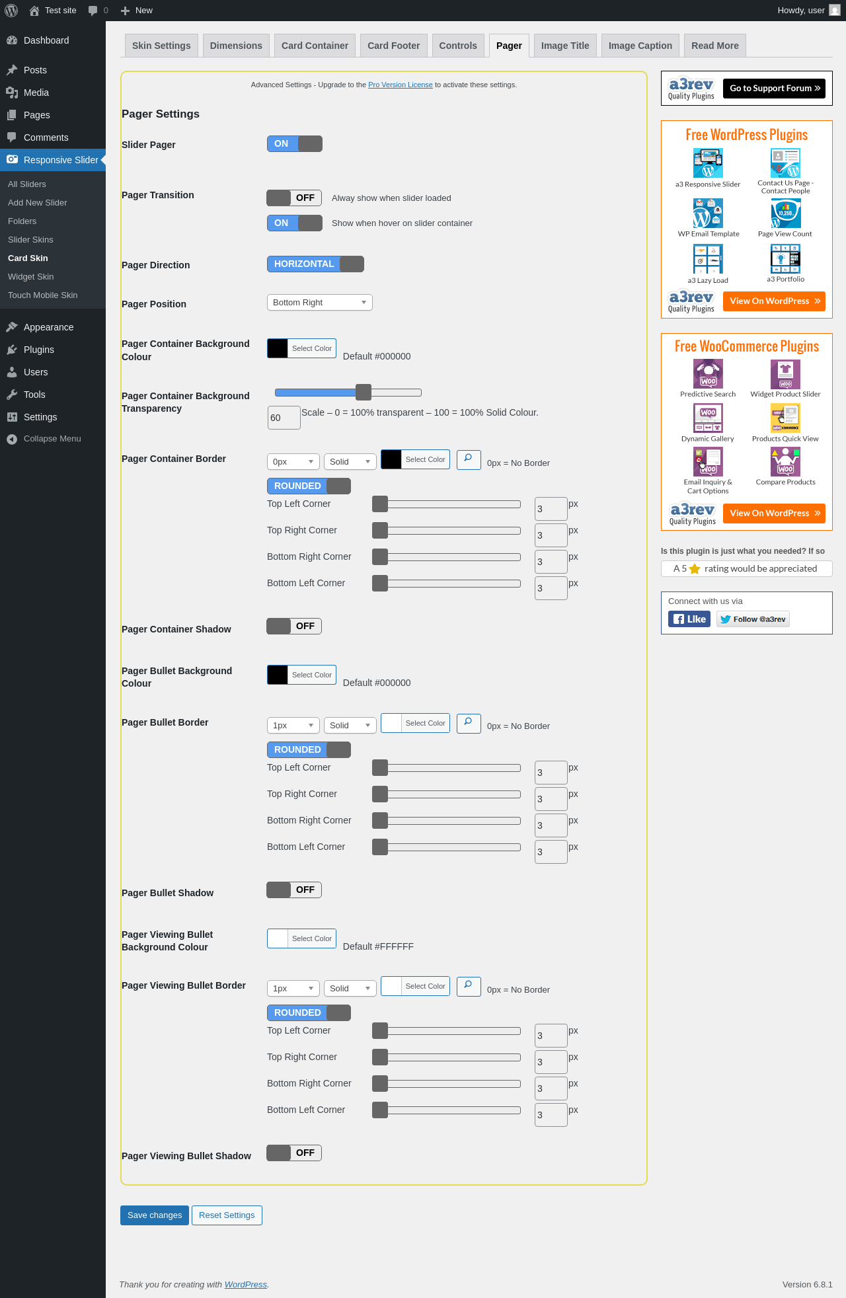Toggle ROUNDED switch under Pager Container Border
846x1298 pixels.
click(x=309, y=486)
